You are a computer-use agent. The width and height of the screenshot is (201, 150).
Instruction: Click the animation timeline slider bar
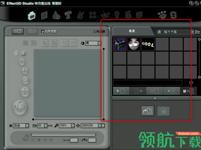(x=63, y=135)
